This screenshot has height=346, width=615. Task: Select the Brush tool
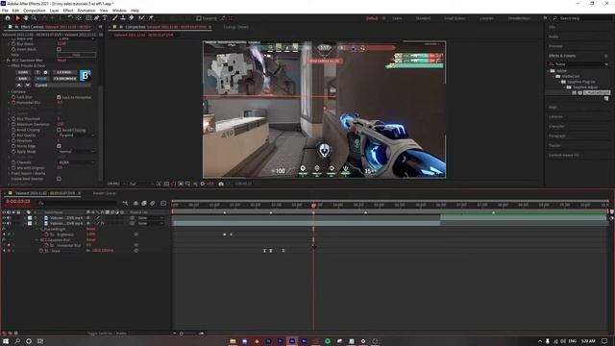(x=115, y=18)
